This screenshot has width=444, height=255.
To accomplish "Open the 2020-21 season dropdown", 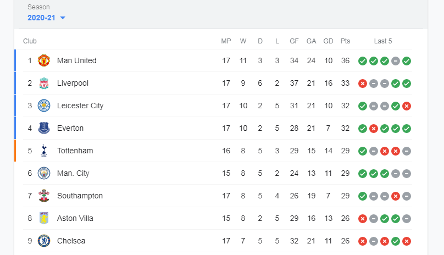I will point(41,18).
